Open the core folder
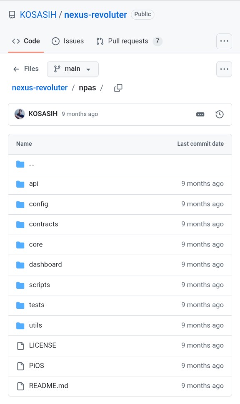240x404 pixels. 36,244
